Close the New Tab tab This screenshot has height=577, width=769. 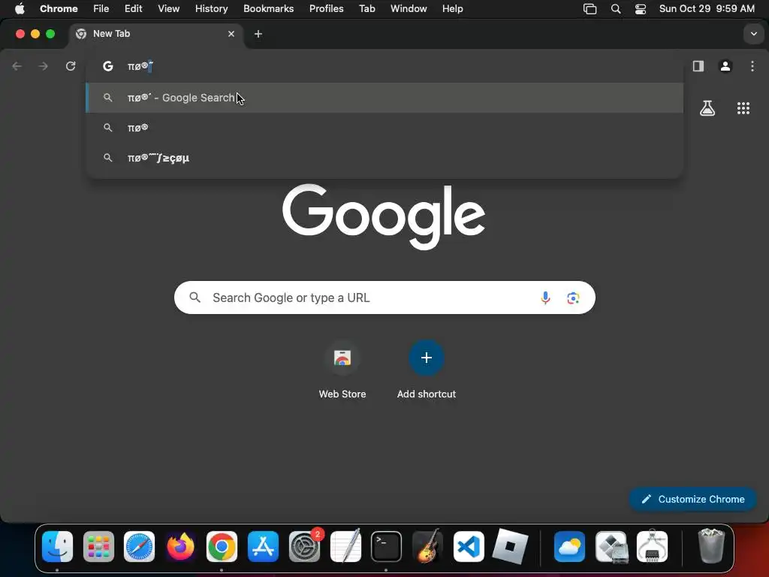[x=231, y=34]
